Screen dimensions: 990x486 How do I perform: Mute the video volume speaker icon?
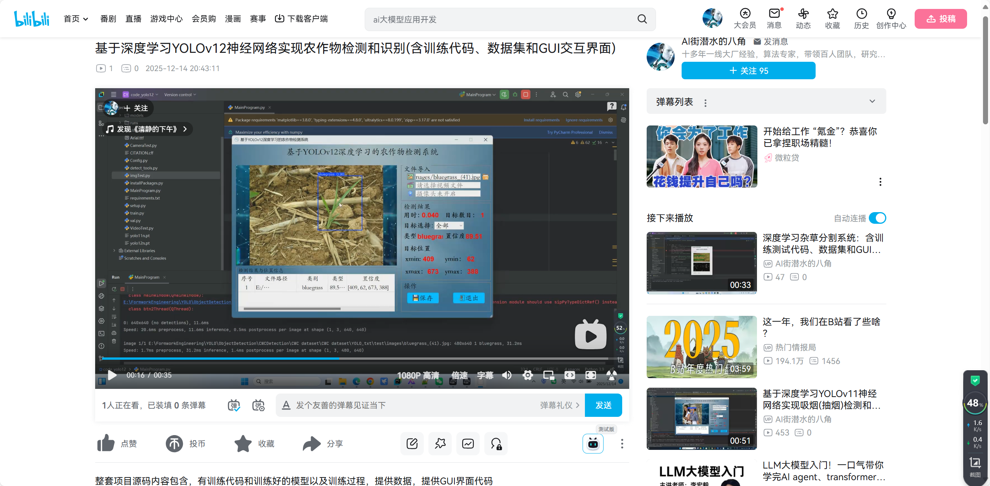pyautogui.click(x=507, y=375)
